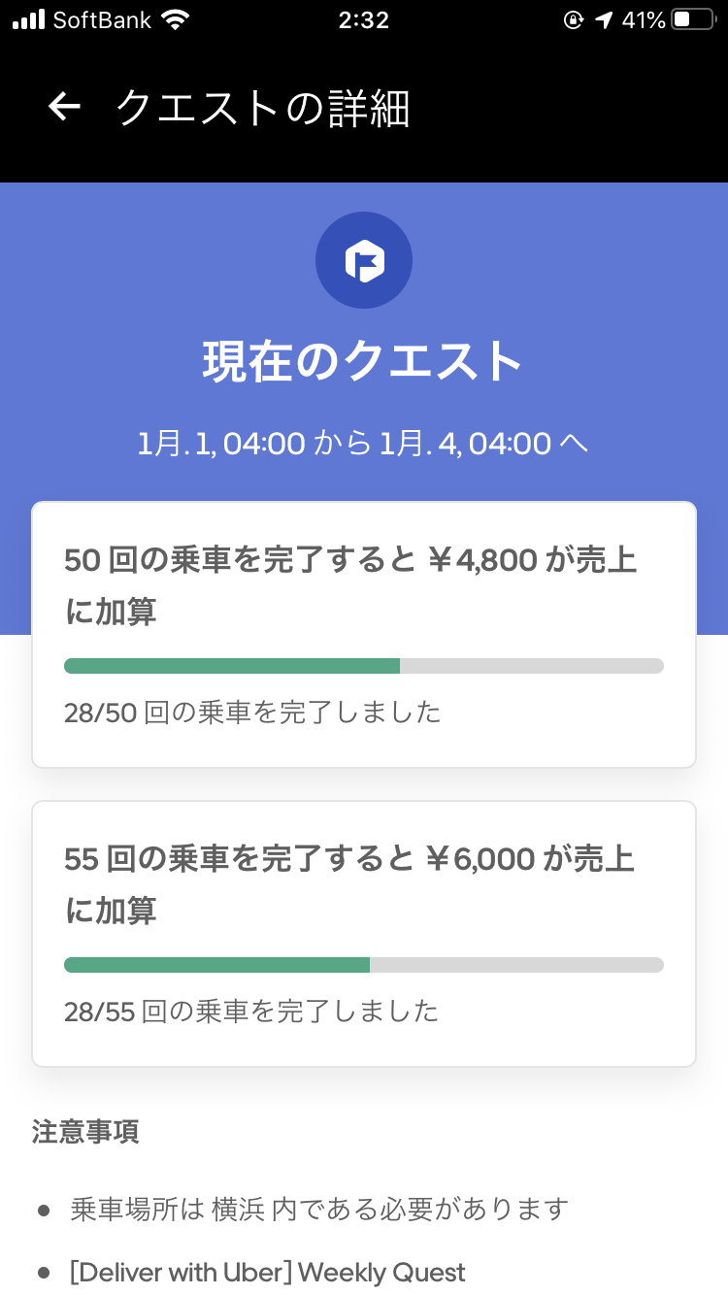
Task: Tap the back arrow icon
Action: pyautogui.click(x=64, y=108)
